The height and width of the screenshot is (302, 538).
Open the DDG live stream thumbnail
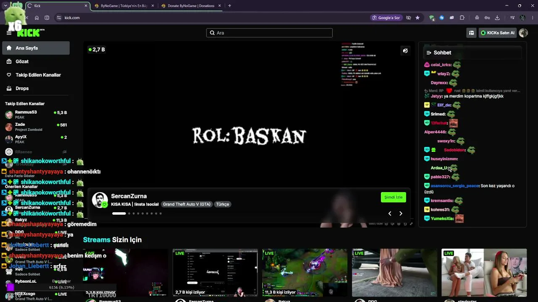coord(394,273)
